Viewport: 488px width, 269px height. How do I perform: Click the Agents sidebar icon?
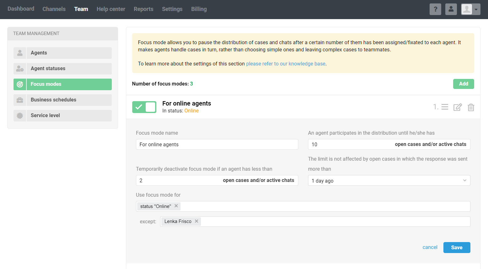click(20, 53)
